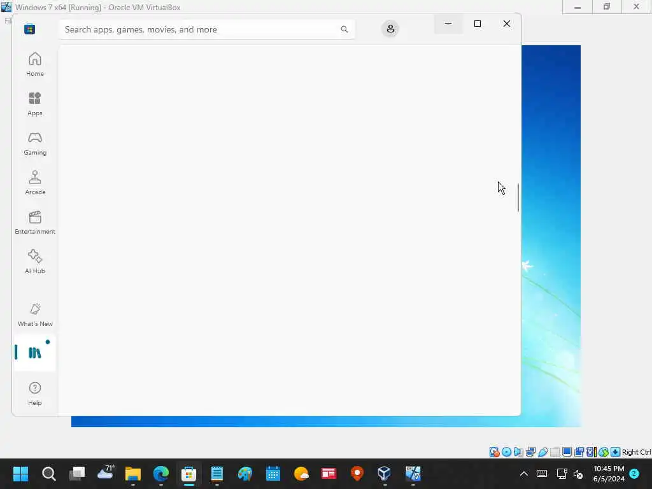
Task: Expand the system tray hidden icons chevron
Action: [x=524, y=474]
